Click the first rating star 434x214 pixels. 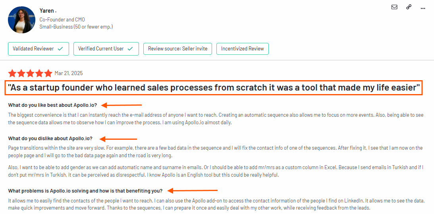coord(12,73)
